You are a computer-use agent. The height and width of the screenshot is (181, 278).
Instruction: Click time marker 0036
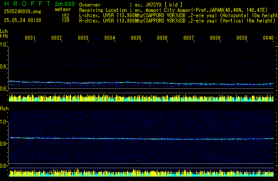[162, 38]
